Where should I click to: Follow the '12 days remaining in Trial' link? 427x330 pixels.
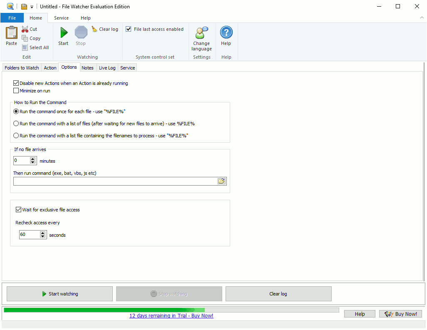pyautogui.click(x=171, y=316)
